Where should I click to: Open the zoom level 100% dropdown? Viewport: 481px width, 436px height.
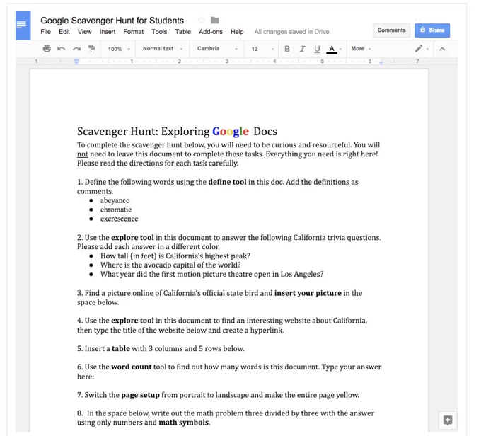[x=119, y=49]
